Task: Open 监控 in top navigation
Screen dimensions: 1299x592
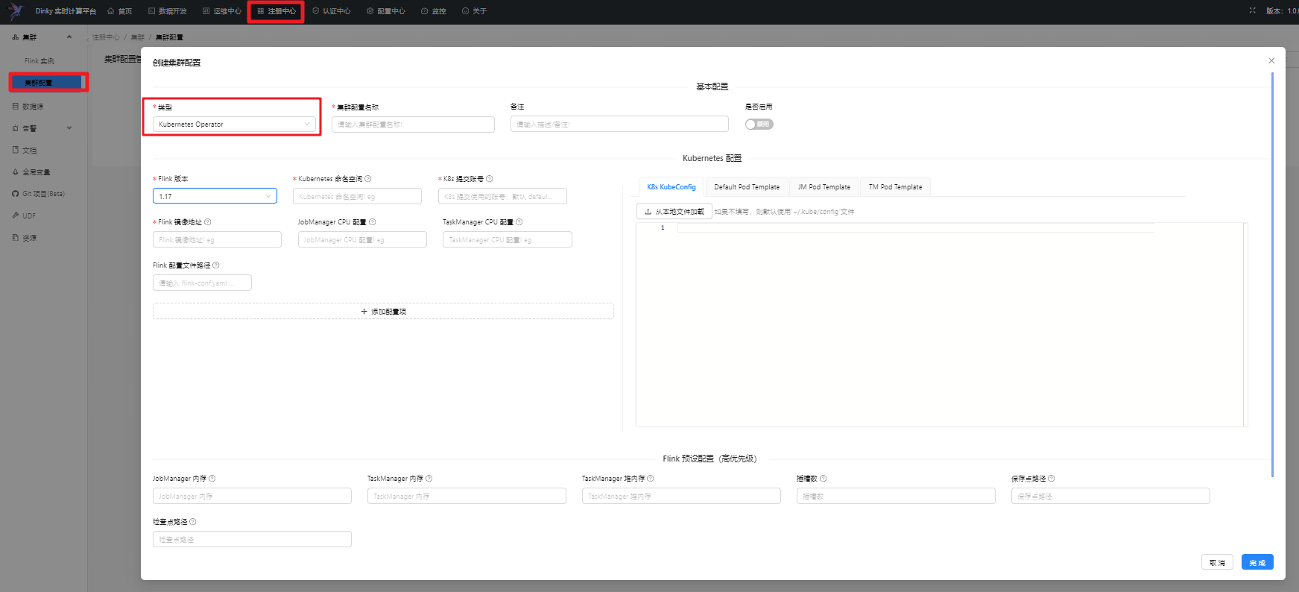Action: (434, 11)
